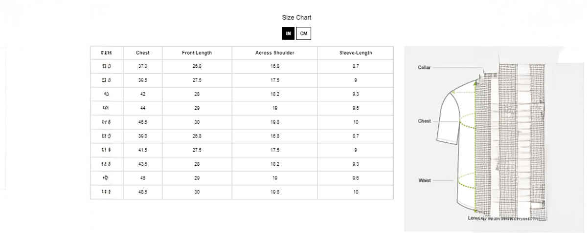Click the Sleeve-Length column header
This screenshot has height=233, width=587.
pyautogui.click(x=356, y=53)
